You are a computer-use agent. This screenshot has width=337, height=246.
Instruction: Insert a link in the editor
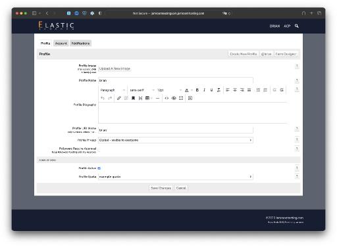[119, 98]
